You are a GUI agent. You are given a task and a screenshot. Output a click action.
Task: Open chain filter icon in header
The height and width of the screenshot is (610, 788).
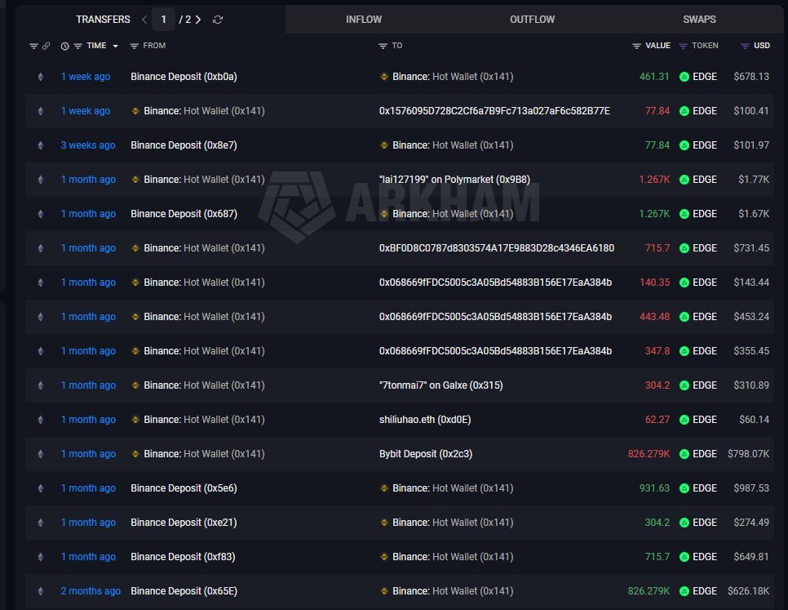[33, 47]
